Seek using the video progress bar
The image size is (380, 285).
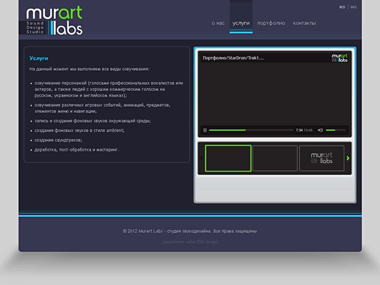point(251,130)
